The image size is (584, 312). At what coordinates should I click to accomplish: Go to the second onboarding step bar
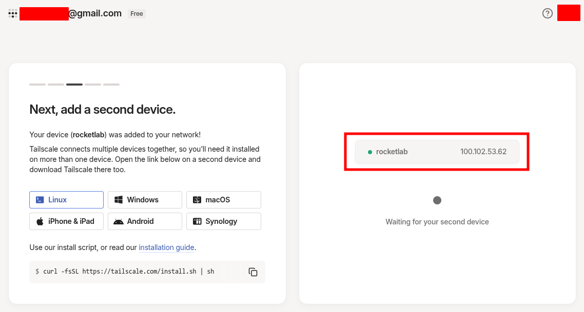coord(56,84)
